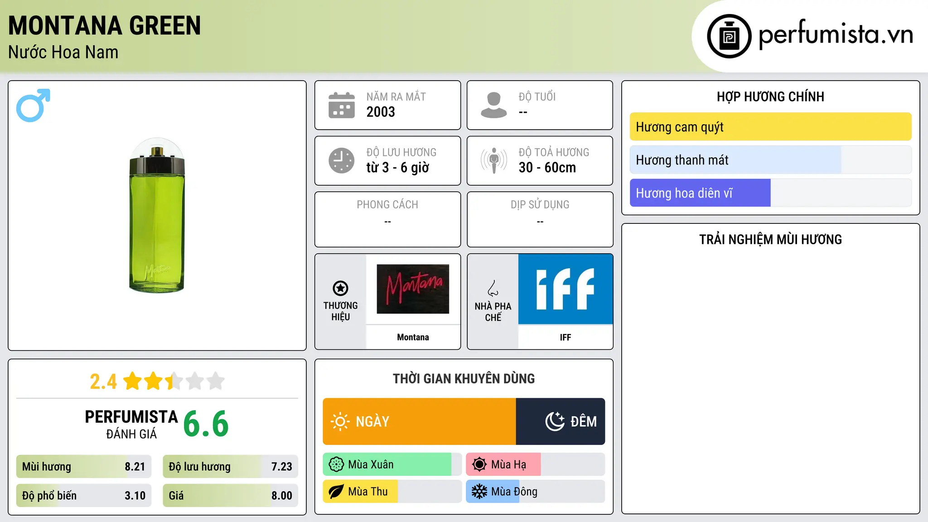Click the winter snowflake icon
The width and height of the screenshot is (928, 522).
pyautogui.click(x=479, y=492)
